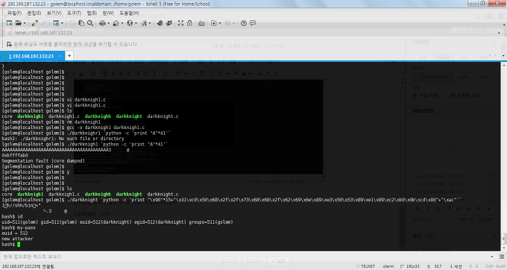Click the 'new attacker' output line
Screen dimensions: 507x270
(17, 239)
